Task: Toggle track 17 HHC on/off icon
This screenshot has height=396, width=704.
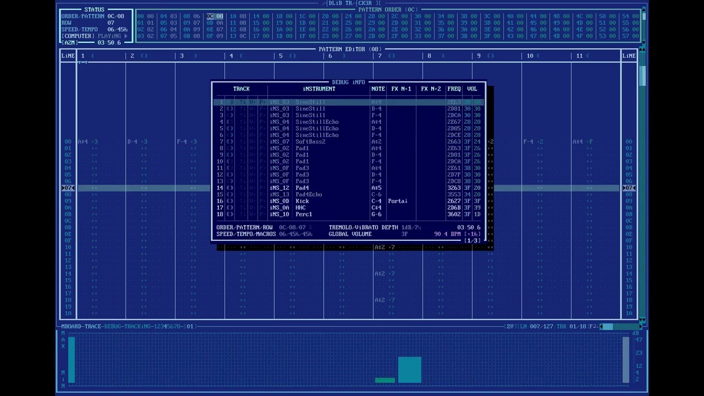Action: pos(229,208)
